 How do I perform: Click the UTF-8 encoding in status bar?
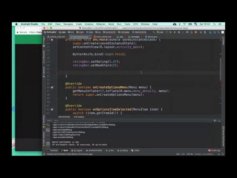[190, 154]
